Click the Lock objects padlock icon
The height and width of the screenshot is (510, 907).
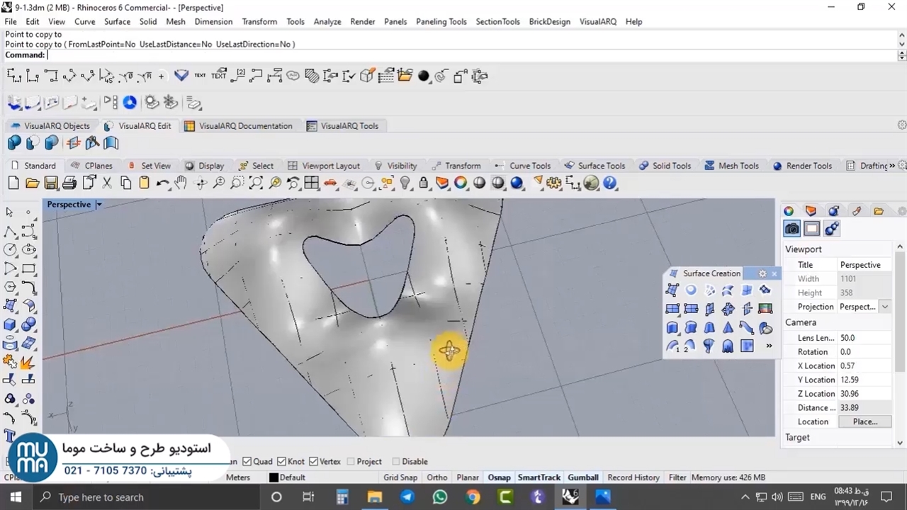click(x=423, y=183)
